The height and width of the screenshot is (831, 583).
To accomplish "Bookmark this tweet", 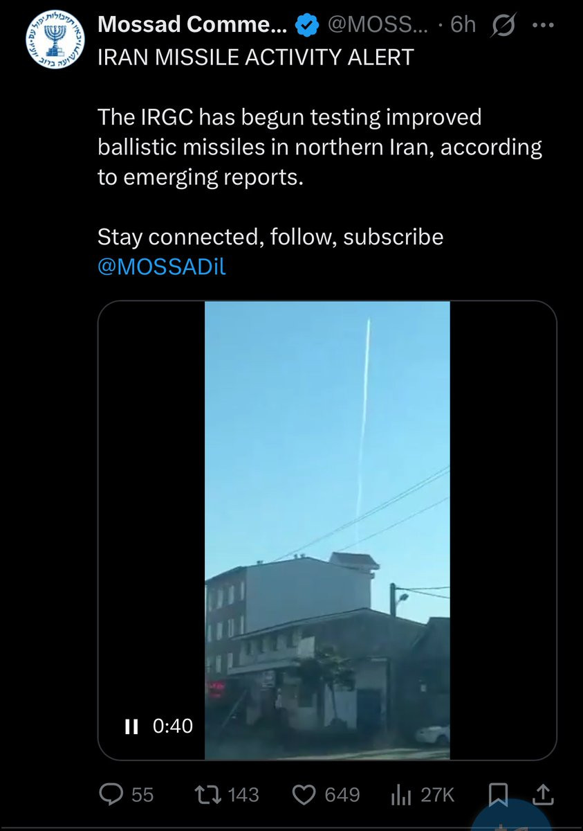I will click(500, 794).
